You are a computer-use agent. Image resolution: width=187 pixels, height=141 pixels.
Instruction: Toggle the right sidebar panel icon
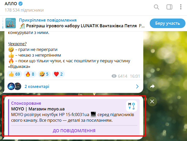[169, 7]
